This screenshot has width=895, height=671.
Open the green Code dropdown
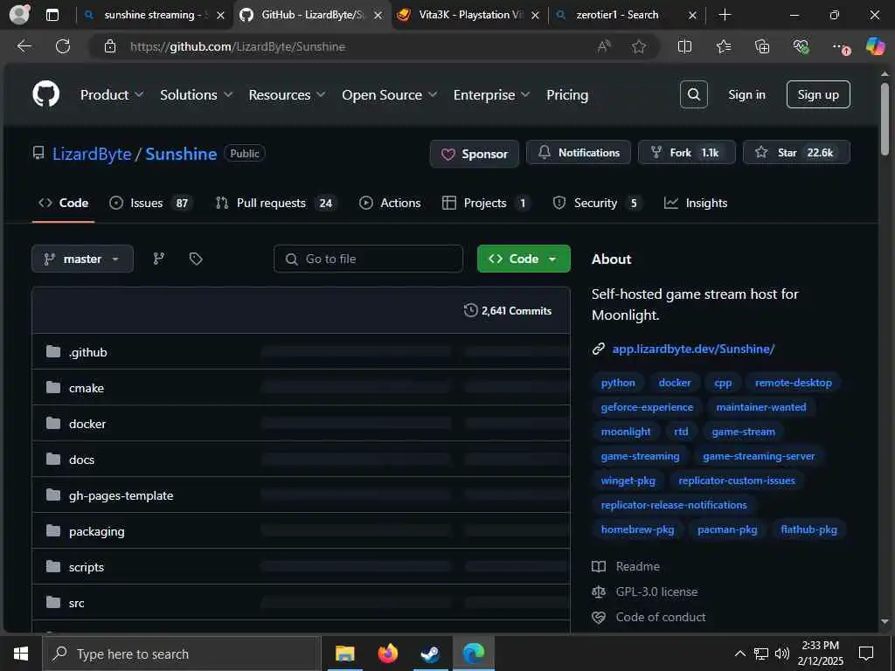tap(524, 259)
